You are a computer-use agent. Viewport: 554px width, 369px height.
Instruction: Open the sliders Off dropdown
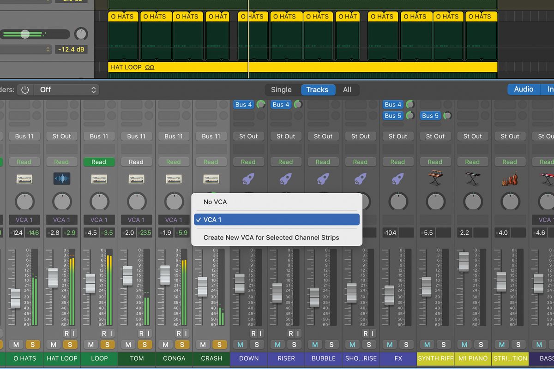(67, 90)
